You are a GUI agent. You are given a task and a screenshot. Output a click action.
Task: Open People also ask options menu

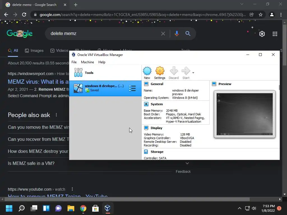point(56,115)
